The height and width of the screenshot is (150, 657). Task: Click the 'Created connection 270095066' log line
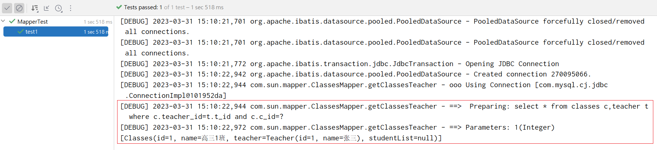tap(355, 74)
